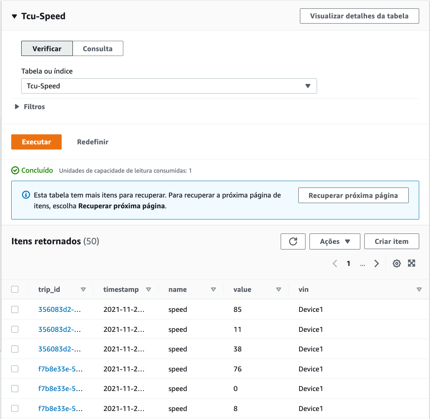This screenshot has width=430, height=419.
Task: Click the pagination ellipsis
Action: [363, 265]
